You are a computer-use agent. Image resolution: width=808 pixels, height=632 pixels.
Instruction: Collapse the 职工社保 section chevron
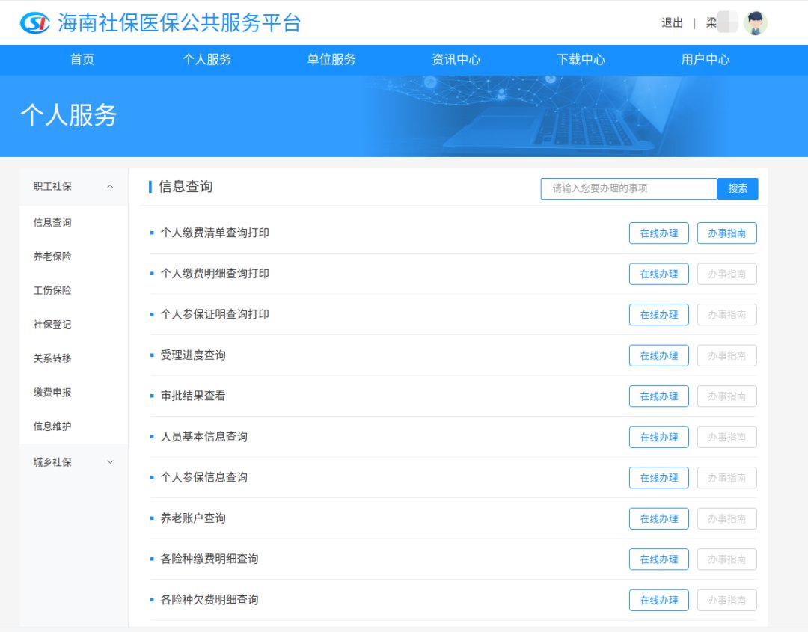pyautogui.click(x=110, y=187)
